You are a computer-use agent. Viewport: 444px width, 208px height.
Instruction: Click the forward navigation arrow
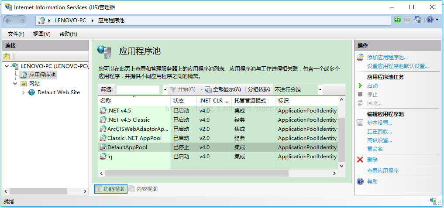22,20
